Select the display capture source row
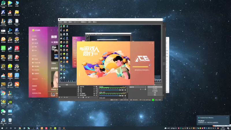The height and width of the screenshot is (130, 231). tap(87, 93)
